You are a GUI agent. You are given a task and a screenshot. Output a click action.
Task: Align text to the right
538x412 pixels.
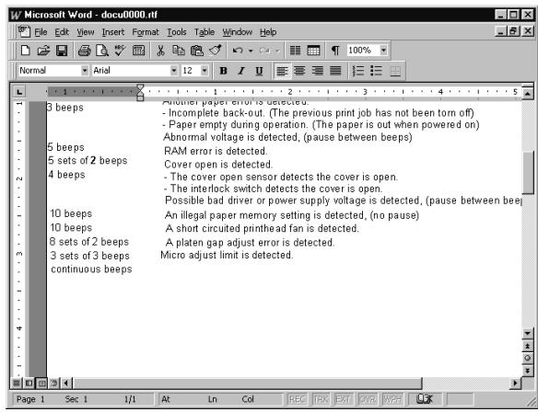click(x=318, y=71)
